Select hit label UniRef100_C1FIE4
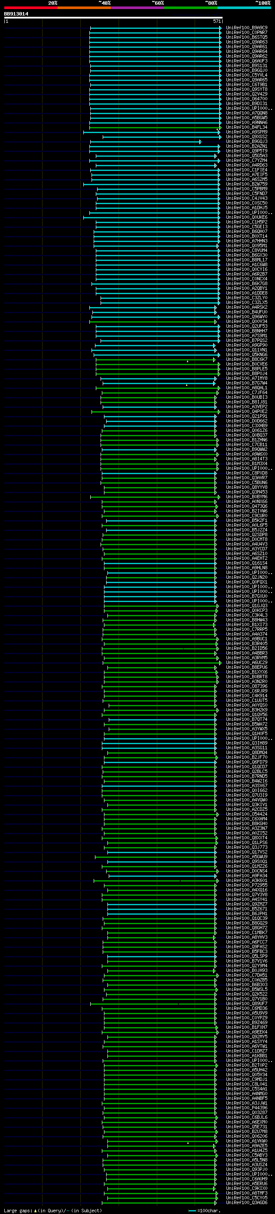The image size is (275, 1214). click(x=246, y=170)
